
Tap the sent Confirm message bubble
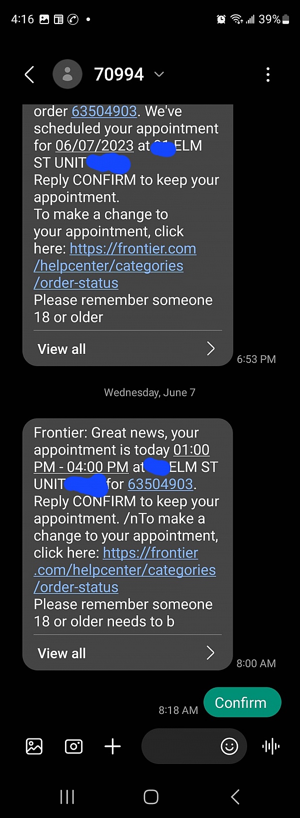242,702
